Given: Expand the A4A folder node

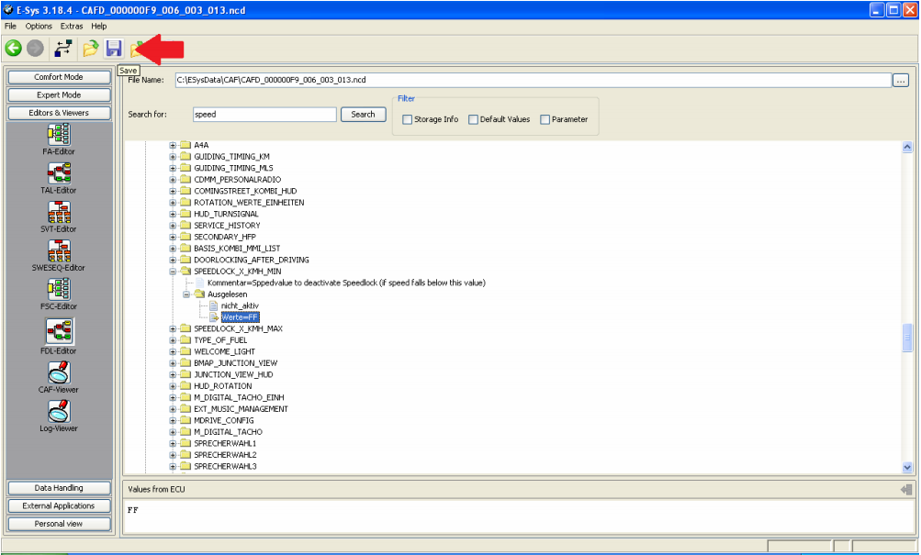Looking at the screenshot, I should click(173, 145).
